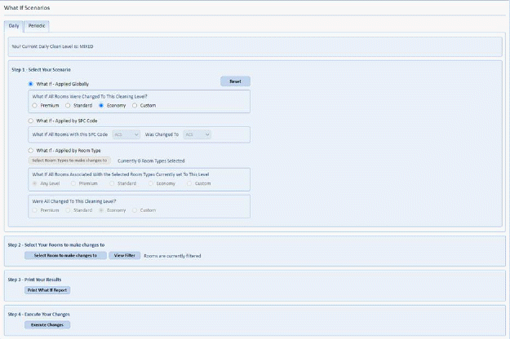Open the 'Rooms with this SPC Code' dropdown
The image size is (510, 339).
pyautogui.click(x=126, y=134)
